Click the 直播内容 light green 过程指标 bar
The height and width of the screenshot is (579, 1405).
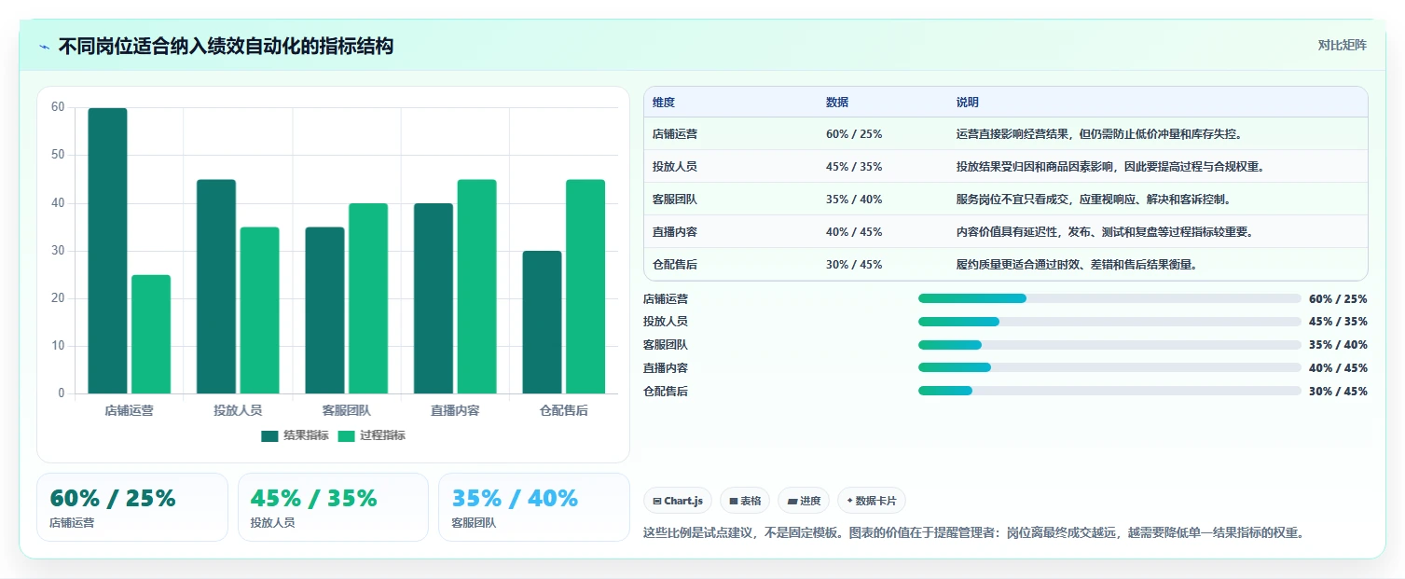[x=476, y=286]
